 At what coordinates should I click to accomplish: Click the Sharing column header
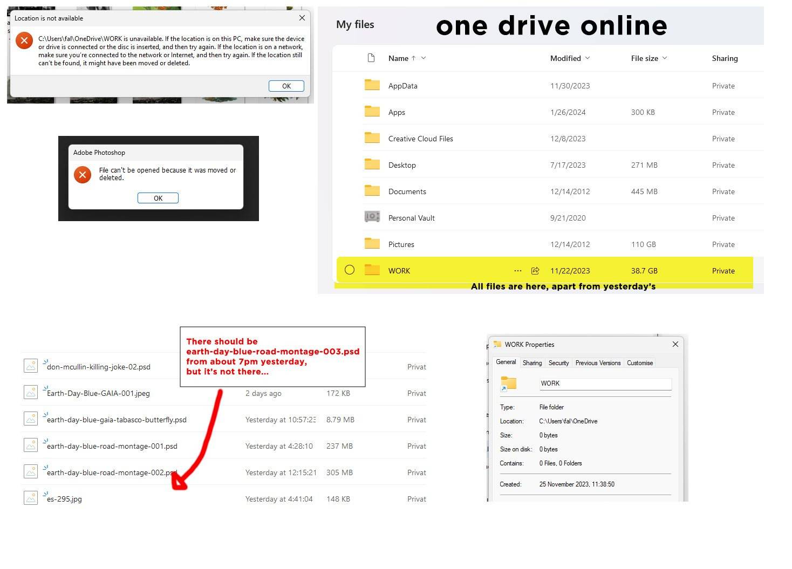click(725, 58)
